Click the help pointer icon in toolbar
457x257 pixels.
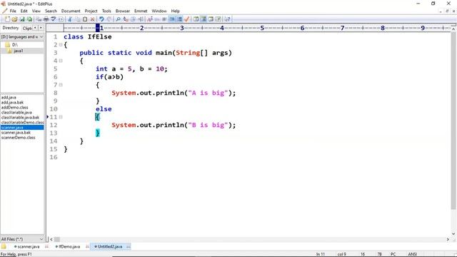227,19
